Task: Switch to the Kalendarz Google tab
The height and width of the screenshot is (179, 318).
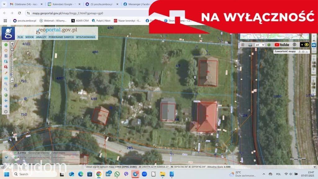Action: pos(64,4)
